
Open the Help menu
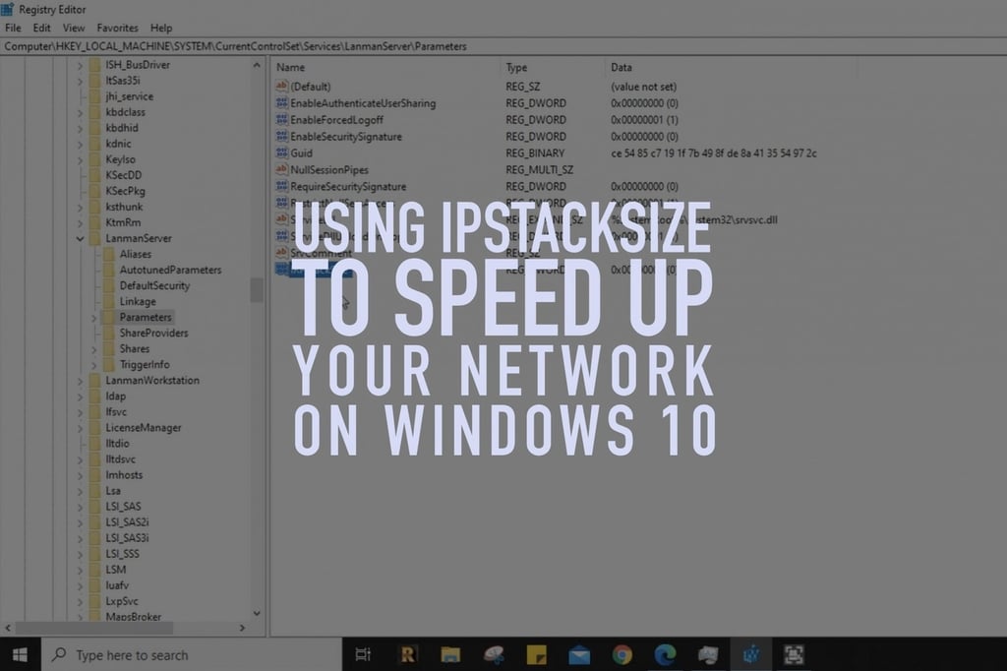click(161, 28)
